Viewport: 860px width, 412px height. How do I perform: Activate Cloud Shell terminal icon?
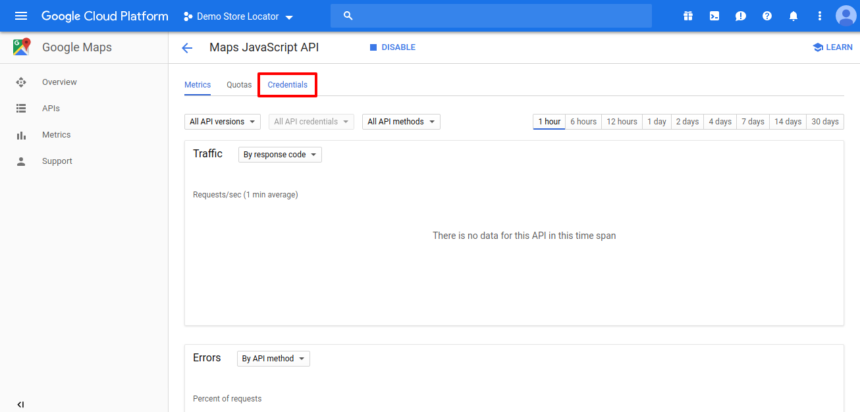[x=714, y=16]
